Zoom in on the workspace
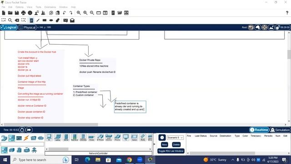The height and width of the screenshot is (164, 291). (x=79, y=13)
